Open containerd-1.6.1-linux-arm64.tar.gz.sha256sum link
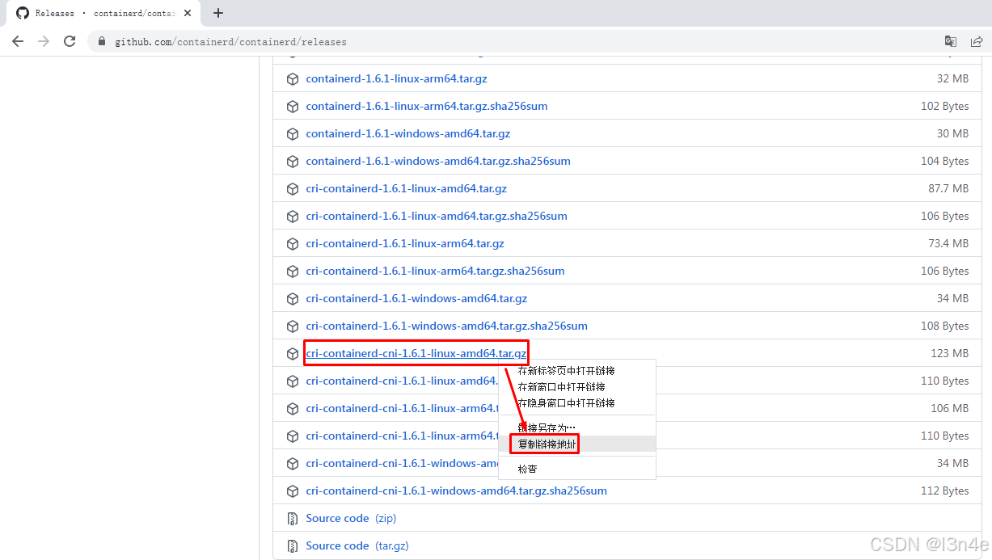This screenshot has width=992, height=560. pos(427,107)
